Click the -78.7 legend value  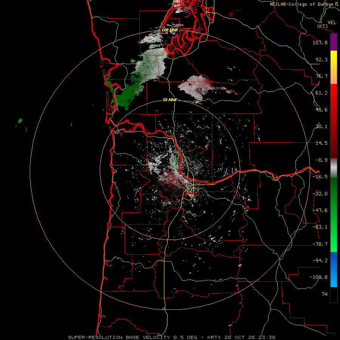pyautogui.click(x=320, y=244)
